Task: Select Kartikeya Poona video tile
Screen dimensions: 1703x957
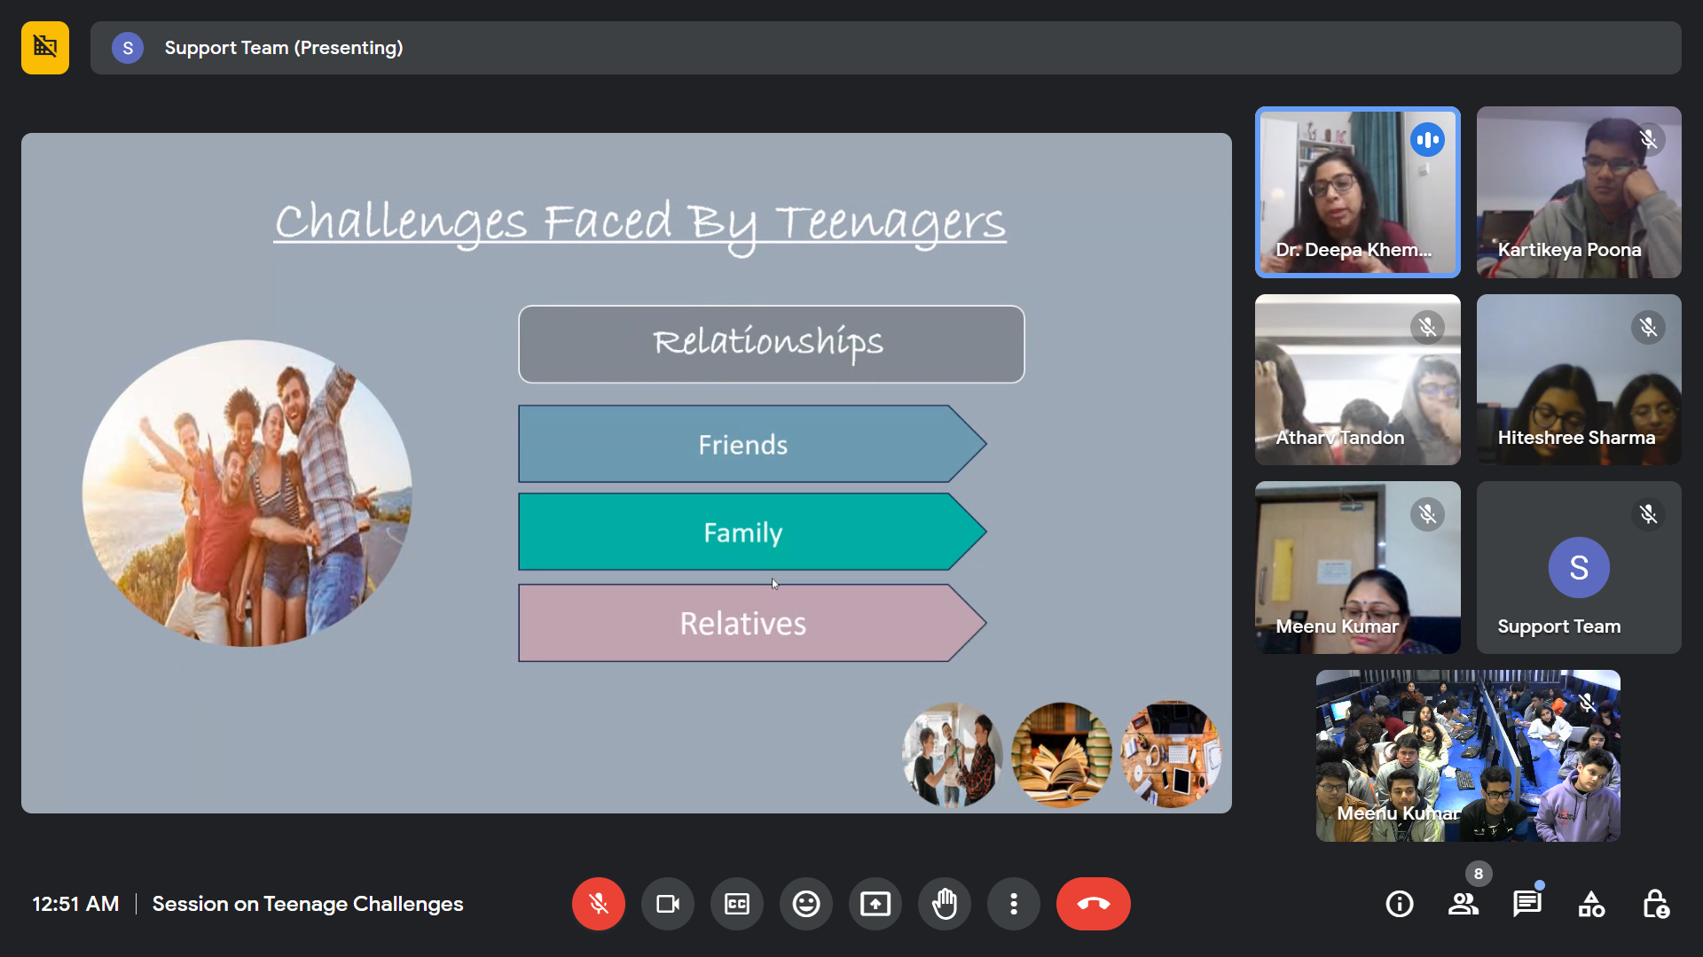Action: [1579, 192]
